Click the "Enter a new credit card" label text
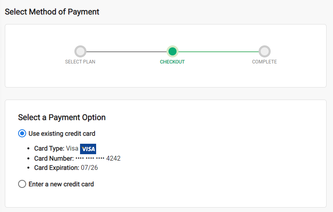 click(61, 184)
